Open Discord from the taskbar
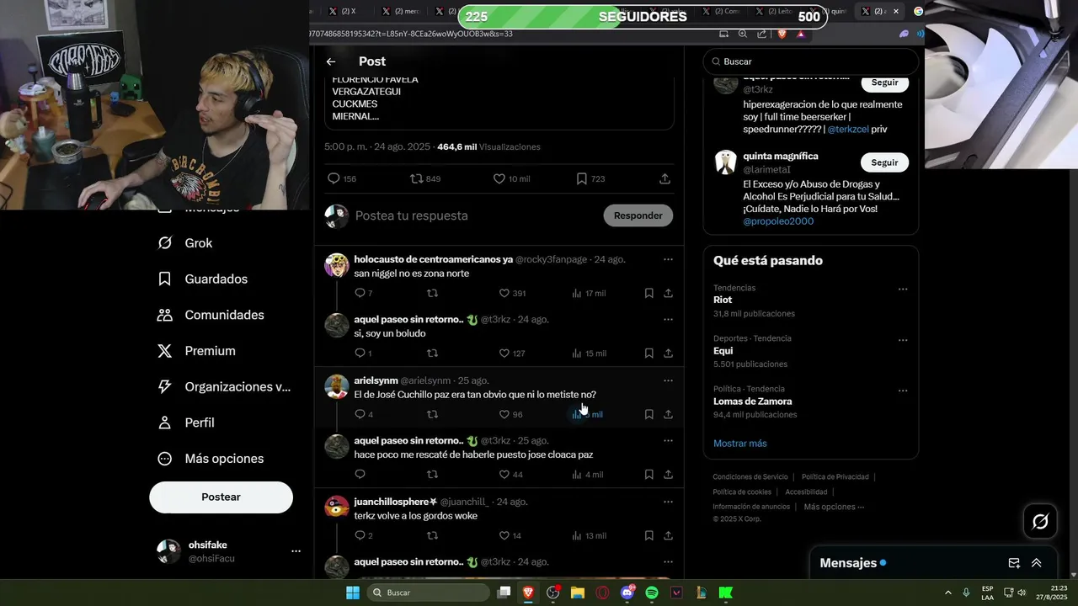 [x=627, y=593]
